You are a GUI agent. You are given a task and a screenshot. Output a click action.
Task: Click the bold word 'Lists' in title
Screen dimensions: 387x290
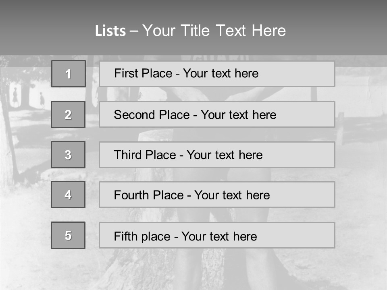pos(110,31)
